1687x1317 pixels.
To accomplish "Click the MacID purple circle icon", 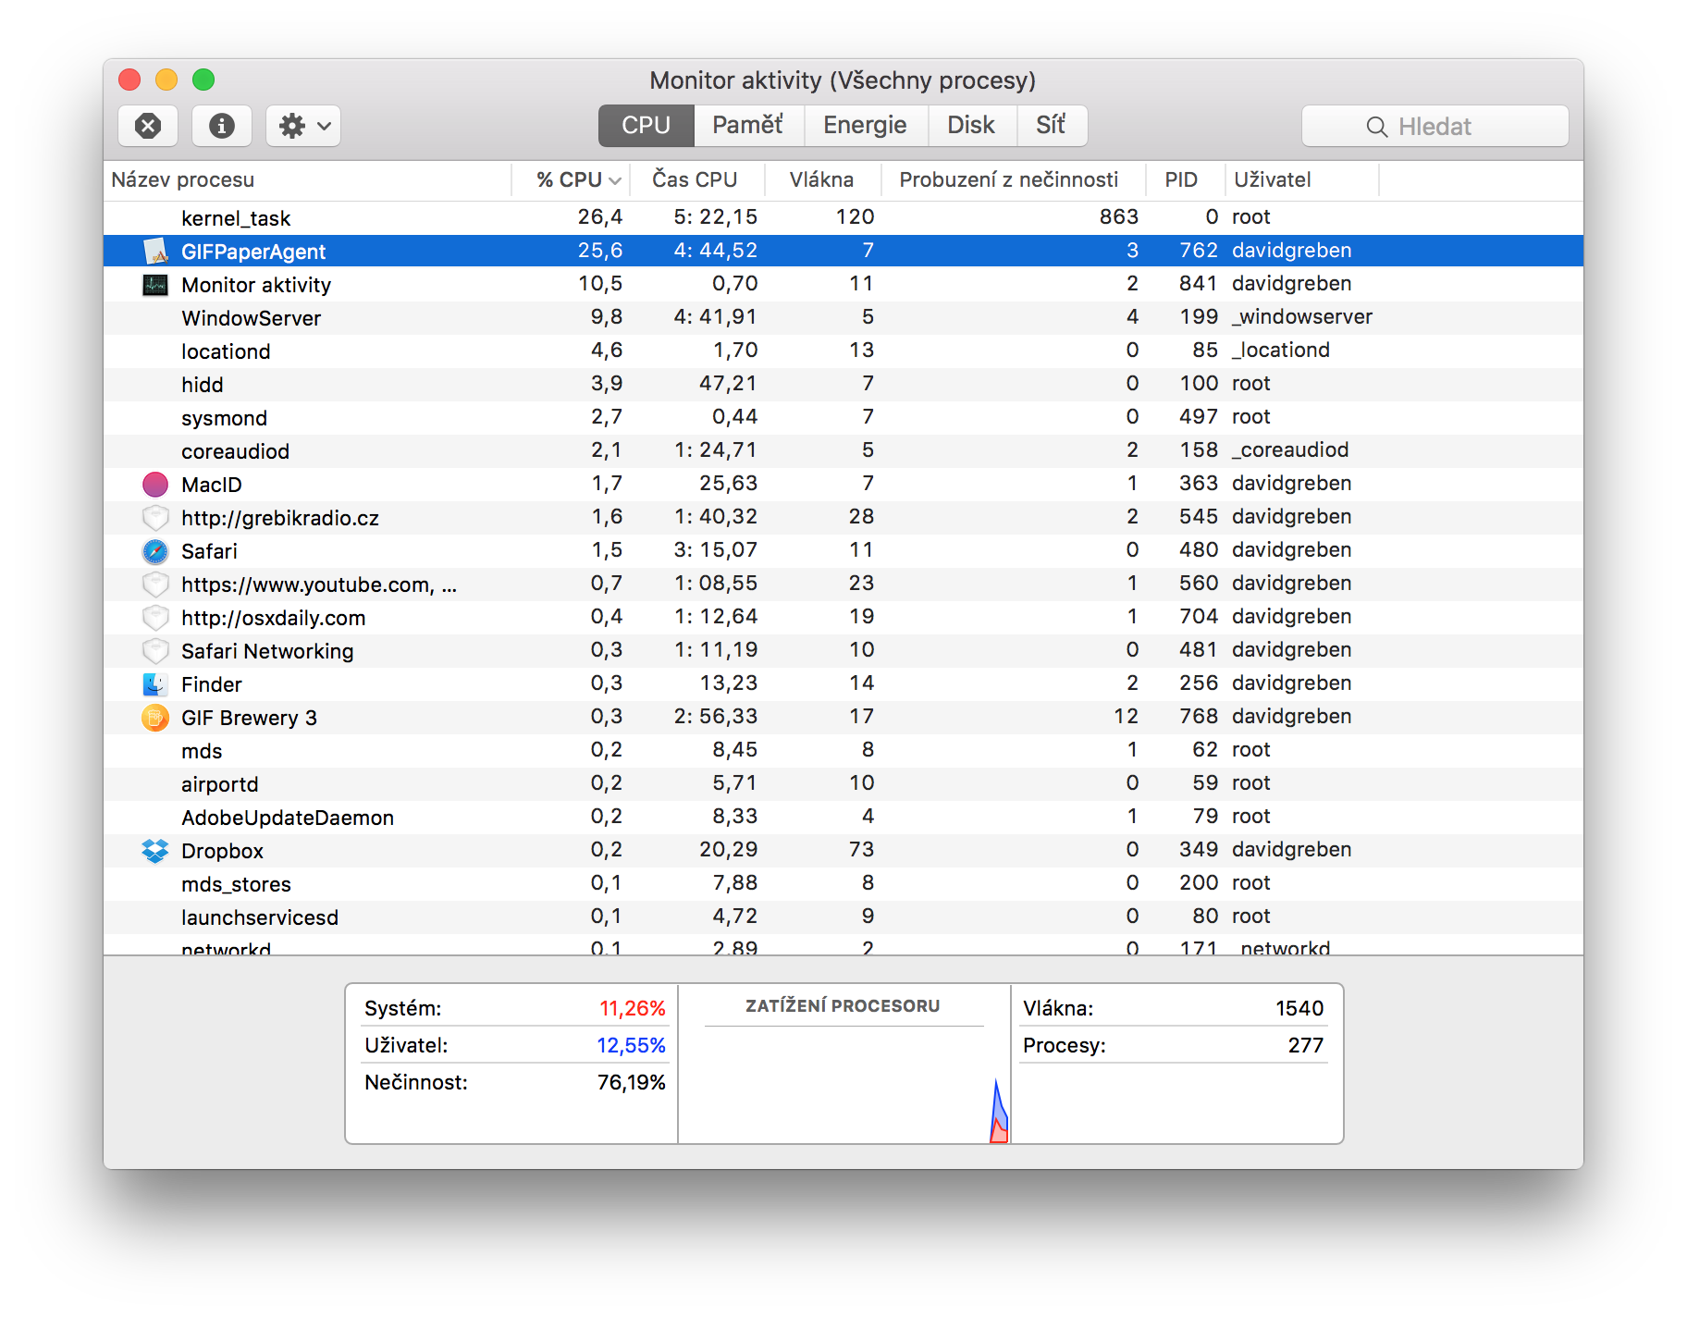I will point(155,484).
